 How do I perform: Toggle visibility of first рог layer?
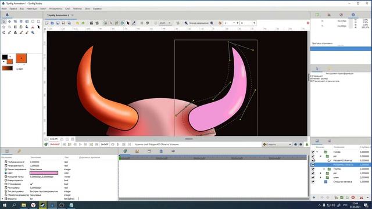[x=313, y=156]
